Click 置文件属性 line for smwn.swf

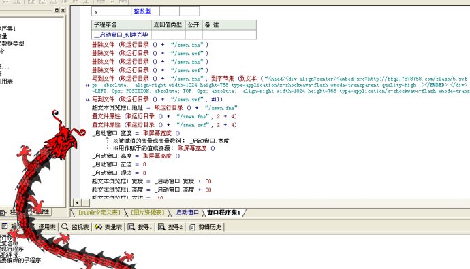click(x=164, y=124)
